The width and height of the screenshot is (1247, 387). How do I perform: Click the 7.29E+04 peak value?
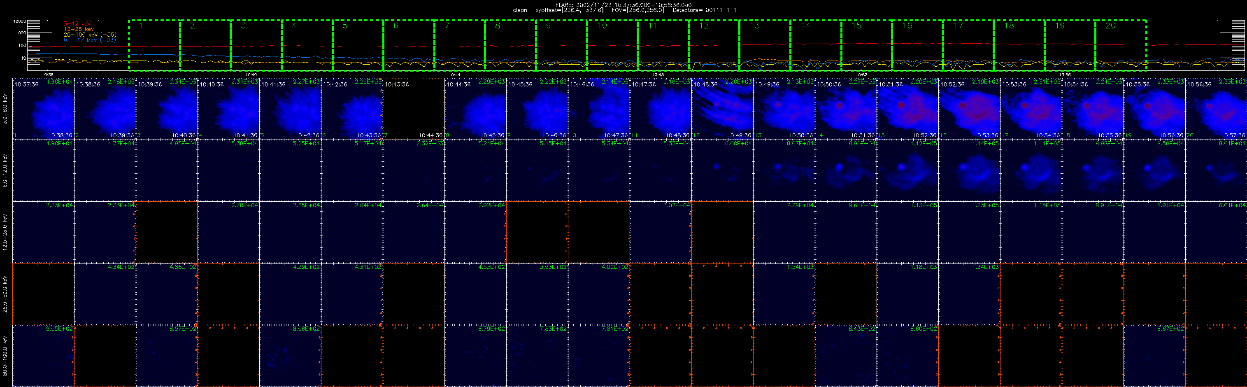(801, 205)
